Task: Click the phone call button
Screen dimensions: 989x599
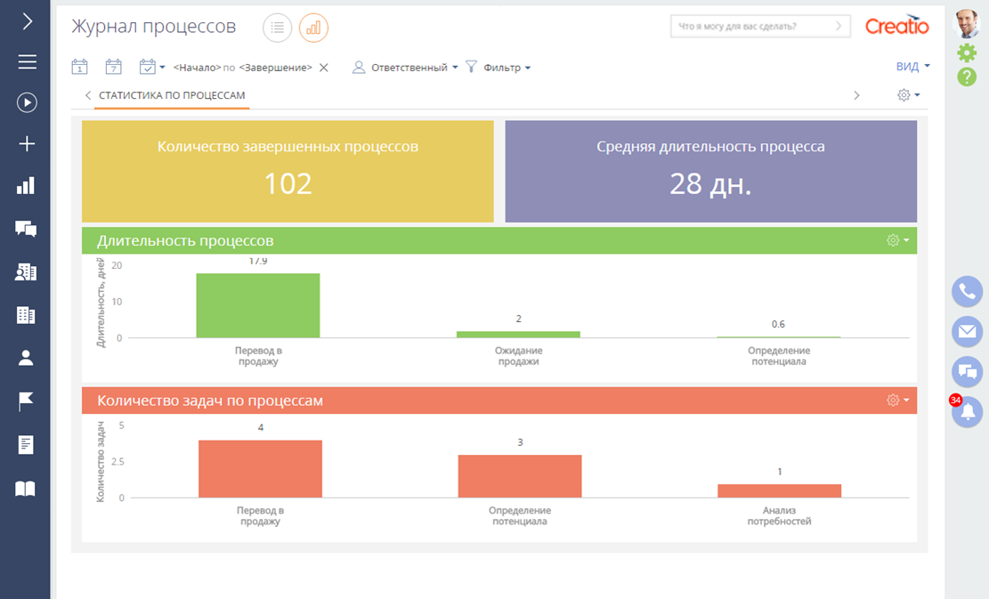Action: [967, 291]
